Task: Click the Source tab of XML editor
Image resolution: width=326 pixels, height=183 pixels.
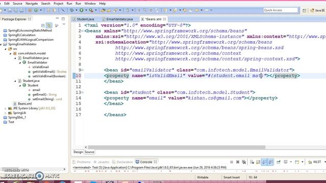Action: pyautogui.click(x=90, y=152)
